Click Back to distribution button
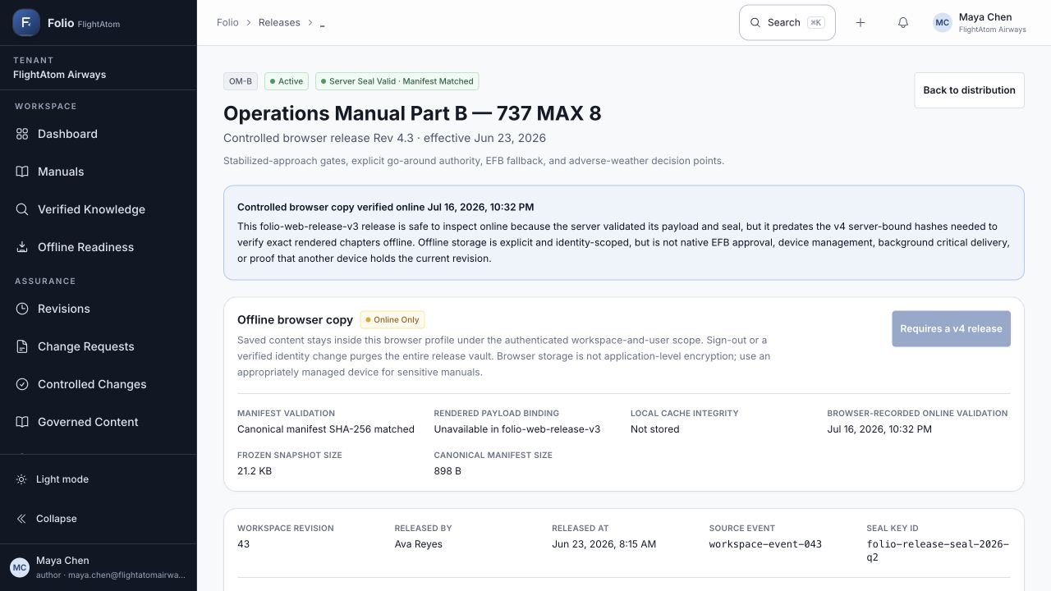The width and height of the screenshot is (1051, 591). [970, 90]
